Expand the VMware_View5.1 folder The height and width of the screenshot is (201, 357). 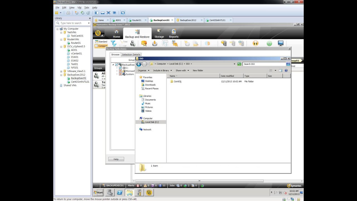[61, 71]
